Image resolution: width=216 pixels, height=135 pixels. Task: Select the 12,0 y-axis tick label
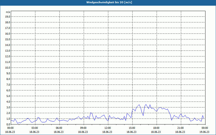point(8,56)
